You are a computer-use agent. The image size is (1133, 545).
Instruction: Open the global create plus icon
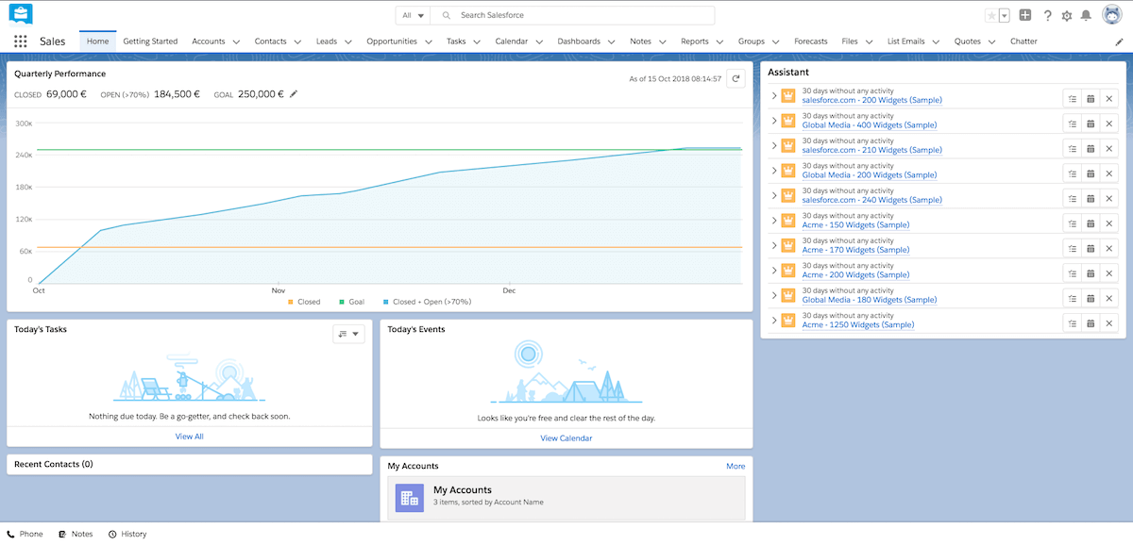coord(1025,15)
